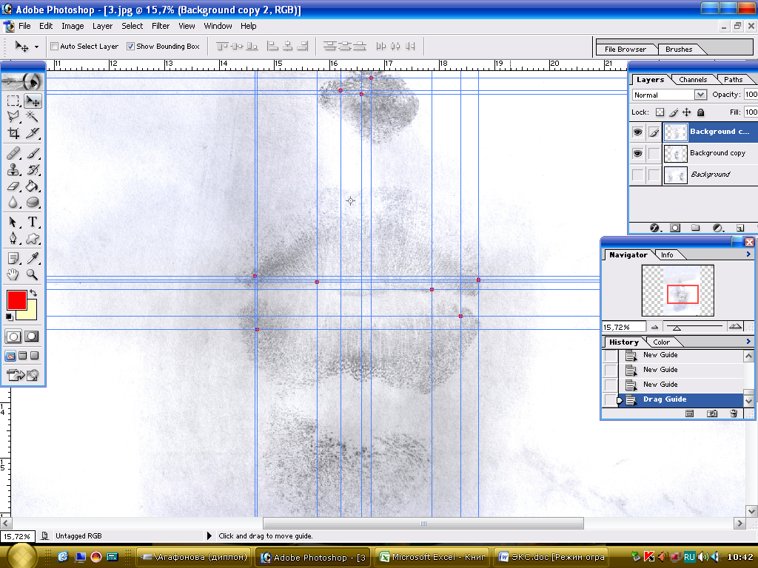Image resolution: width=758 pixels, height=568 pixels.
Task: Pick the Clone Stamp tool
Action: pyautogui.click(x=13, y=169)
